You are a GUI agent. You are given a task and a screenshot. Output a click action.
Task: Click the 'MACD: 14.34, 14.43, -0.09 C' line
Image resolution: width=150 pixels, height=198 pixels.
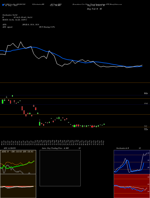(15, 20)
